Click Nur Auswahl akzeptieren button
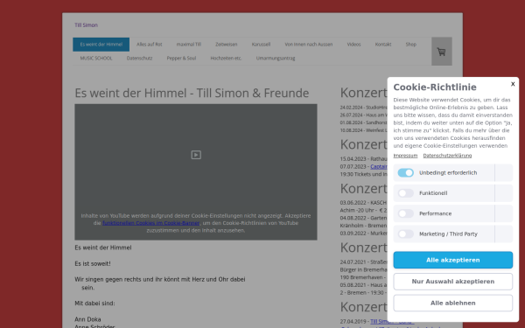Screen dimensions: 525x328 click(x=452, y=282)
